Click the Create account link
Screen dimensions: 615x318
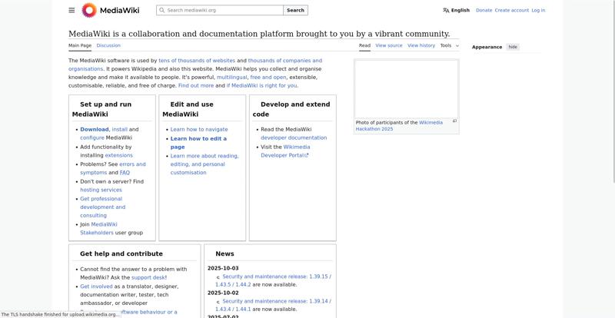(511, 10)
